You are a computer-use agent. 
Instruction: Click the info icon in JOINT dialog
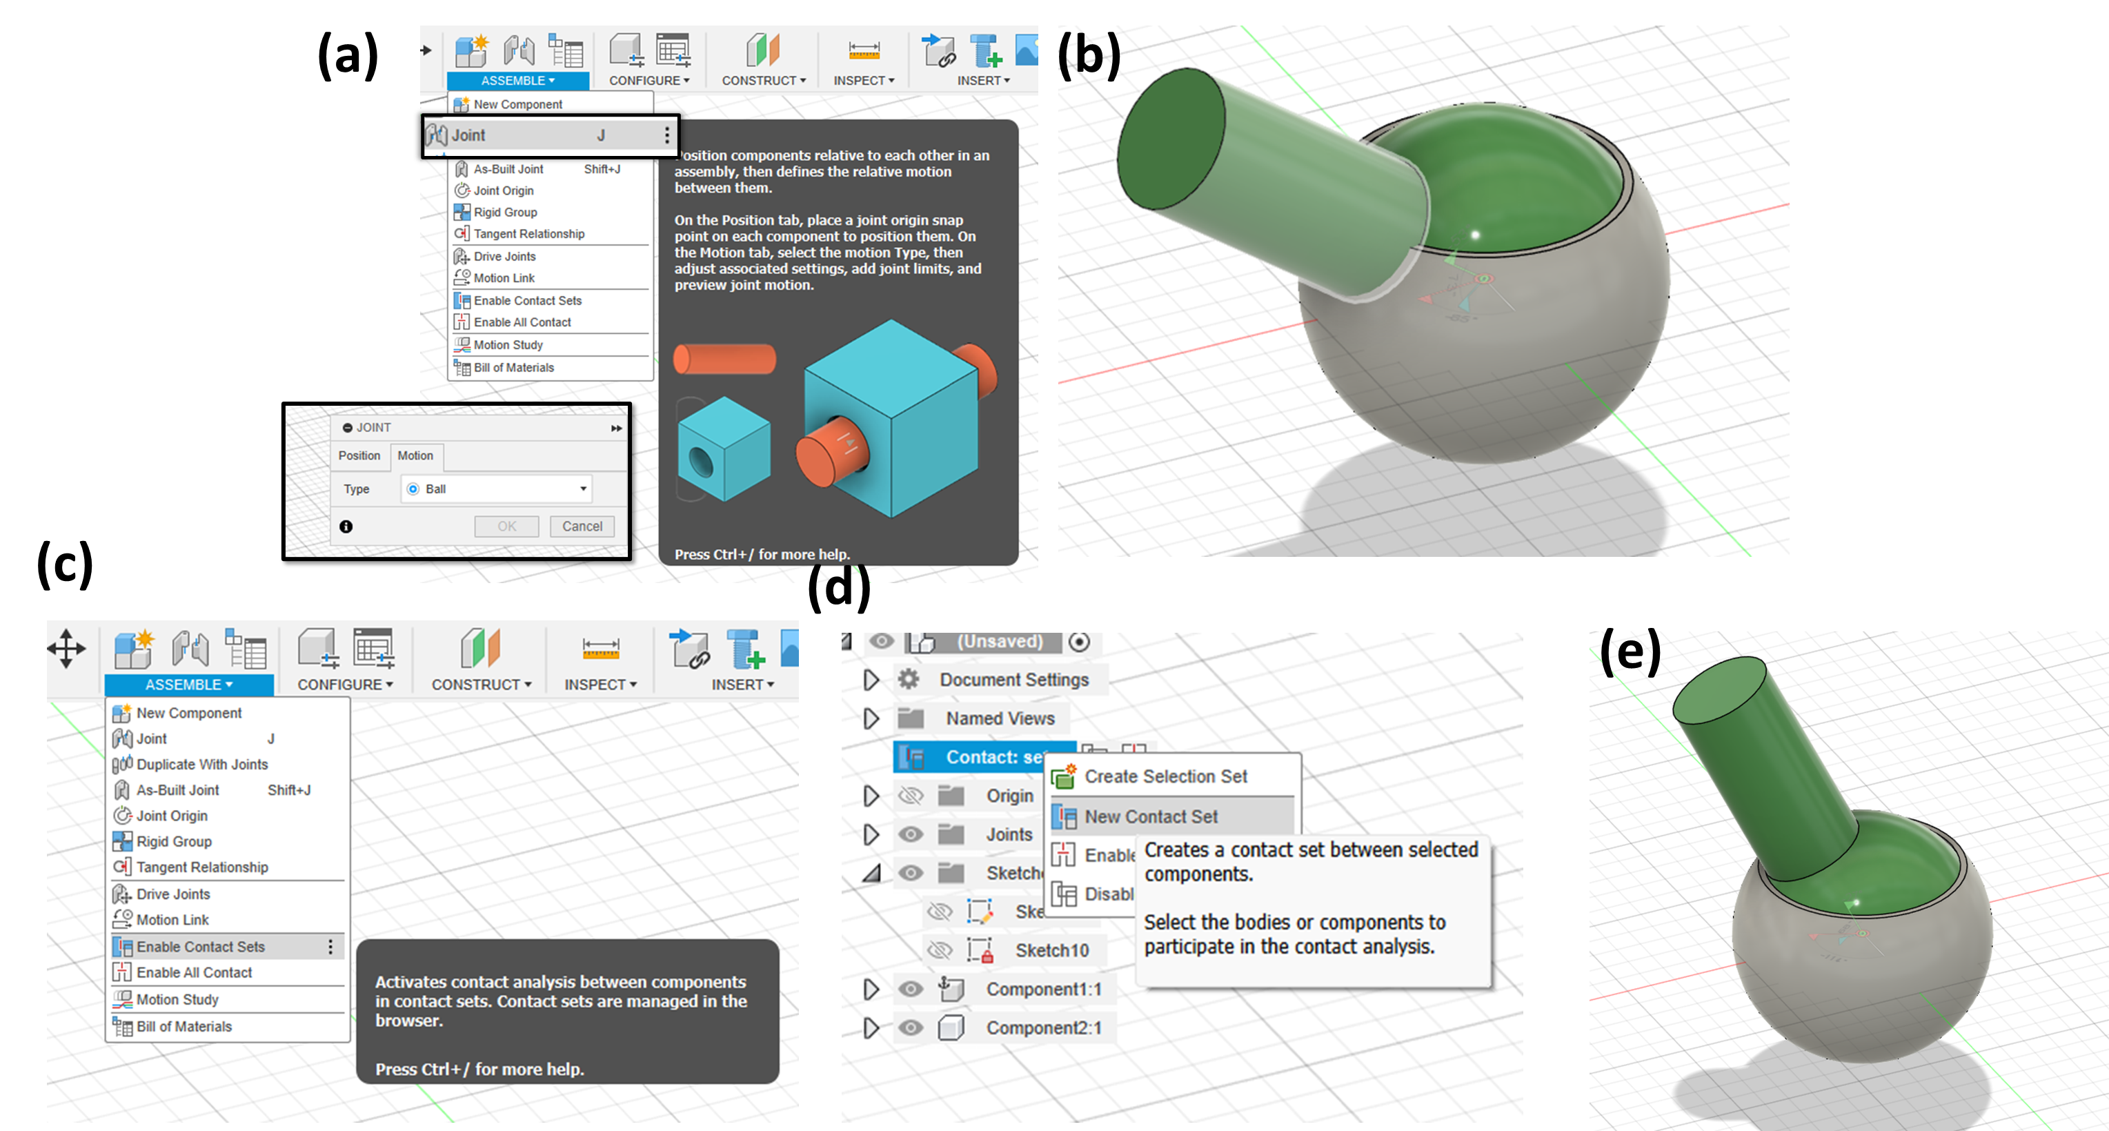pyautogui.click(x=346, y=527)
